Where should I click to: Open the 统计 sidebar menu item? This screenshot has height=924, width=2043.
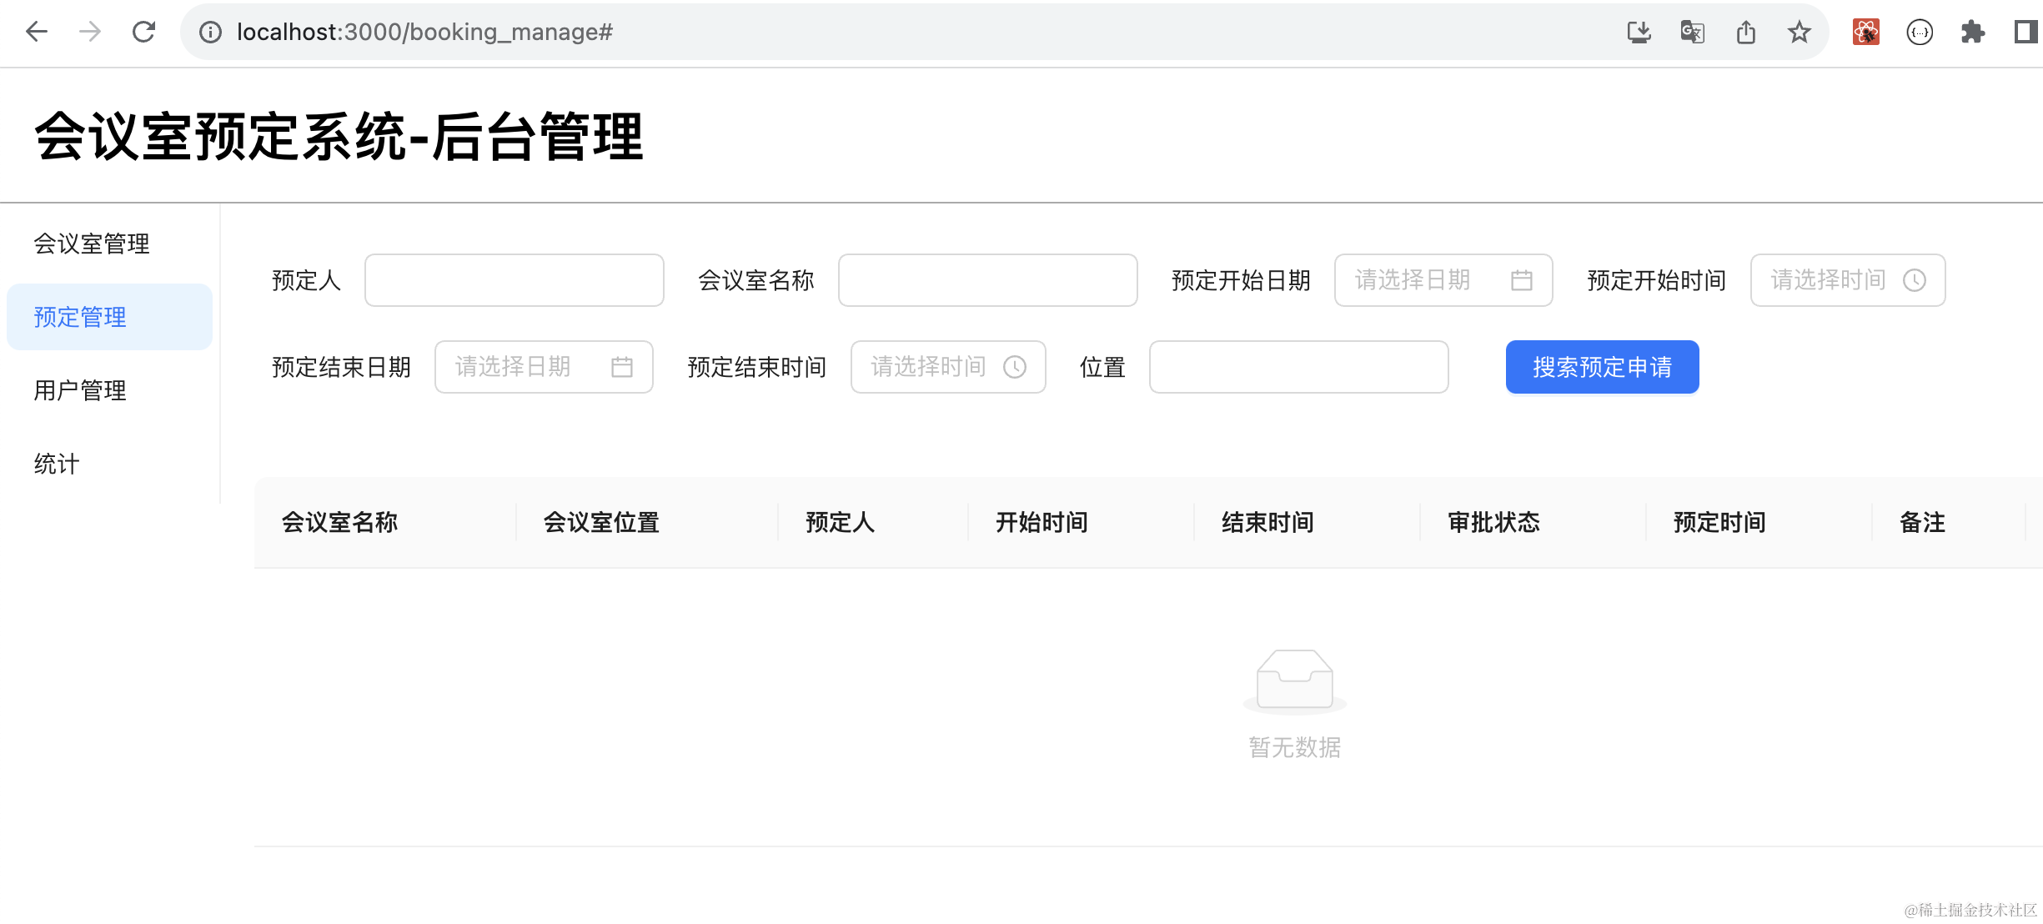tap(57, 464)
